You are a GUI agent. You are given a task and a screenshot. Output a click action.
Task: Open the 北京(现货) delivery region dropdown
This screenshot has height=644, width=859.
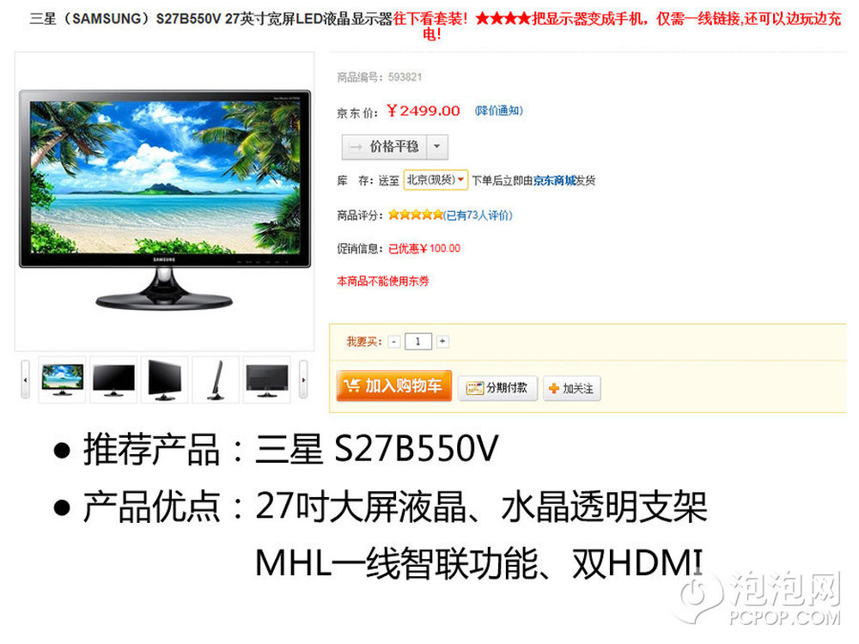pos(436,179)
